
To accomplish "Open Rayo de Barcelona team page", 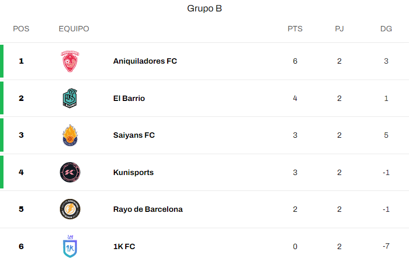I will [x=148, y=209].
